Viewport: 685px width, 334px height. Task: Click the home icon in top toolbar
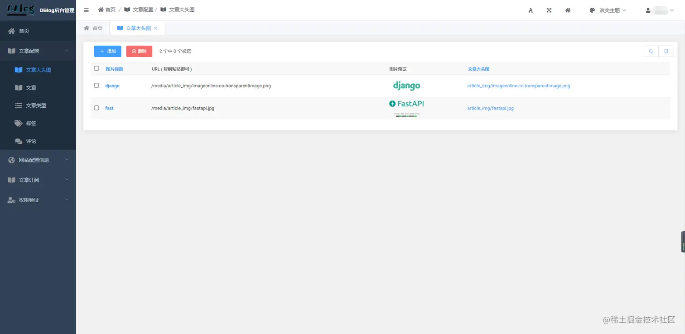click(568, 10)
